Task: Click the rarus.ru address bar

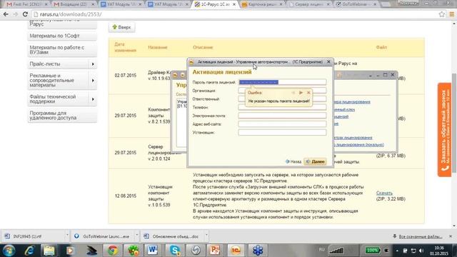Action: [233, 14]
